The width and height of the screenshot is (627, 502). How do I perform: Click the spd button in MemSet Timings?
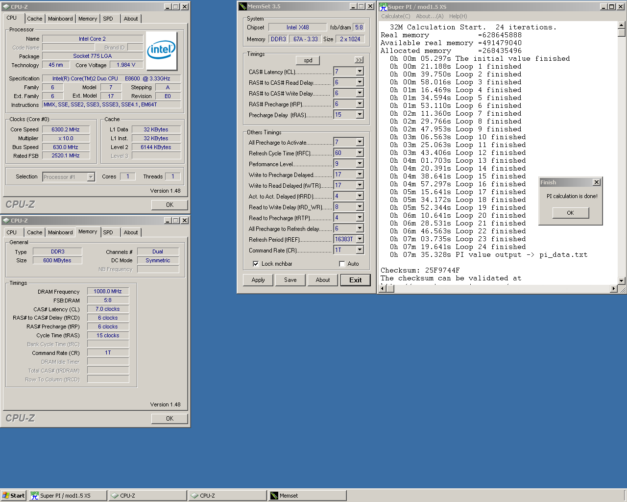coord(308,60)
